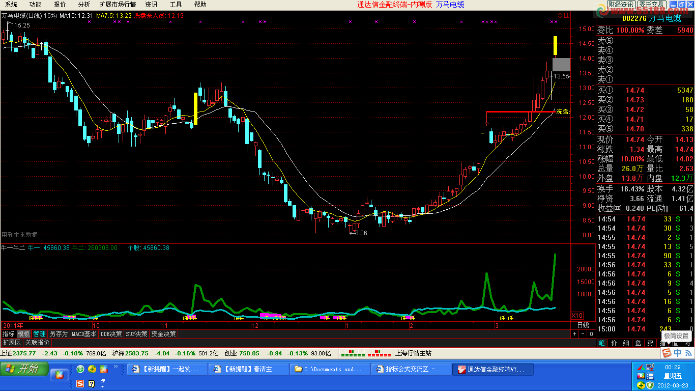Open the 日线 period selector
Image resolution: width=695 pixels, height=391 pixels.
[583, 325]
